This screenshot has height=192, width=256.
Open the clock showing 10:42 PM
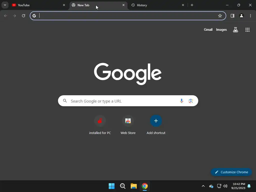coord(238,186)
